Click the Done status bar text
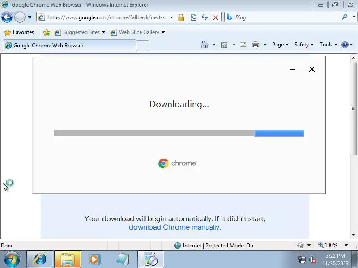The height and width of the screenshot is (268, 358). point(7,245)
